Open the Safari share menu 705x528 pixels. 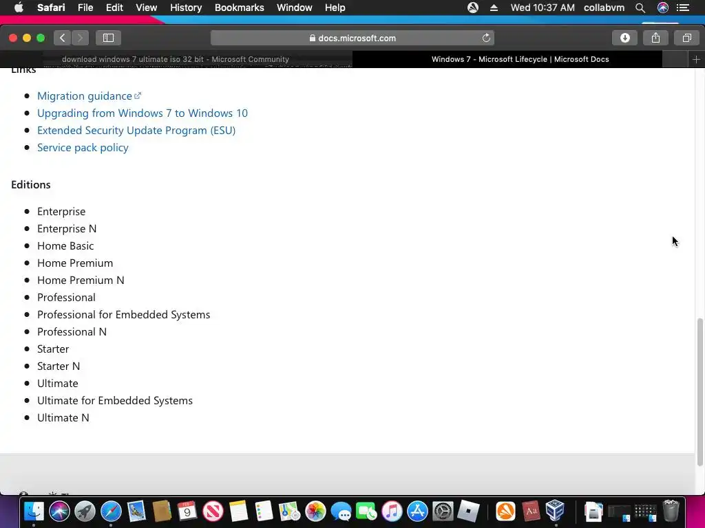pyautogui.click(x=655, y=38)
